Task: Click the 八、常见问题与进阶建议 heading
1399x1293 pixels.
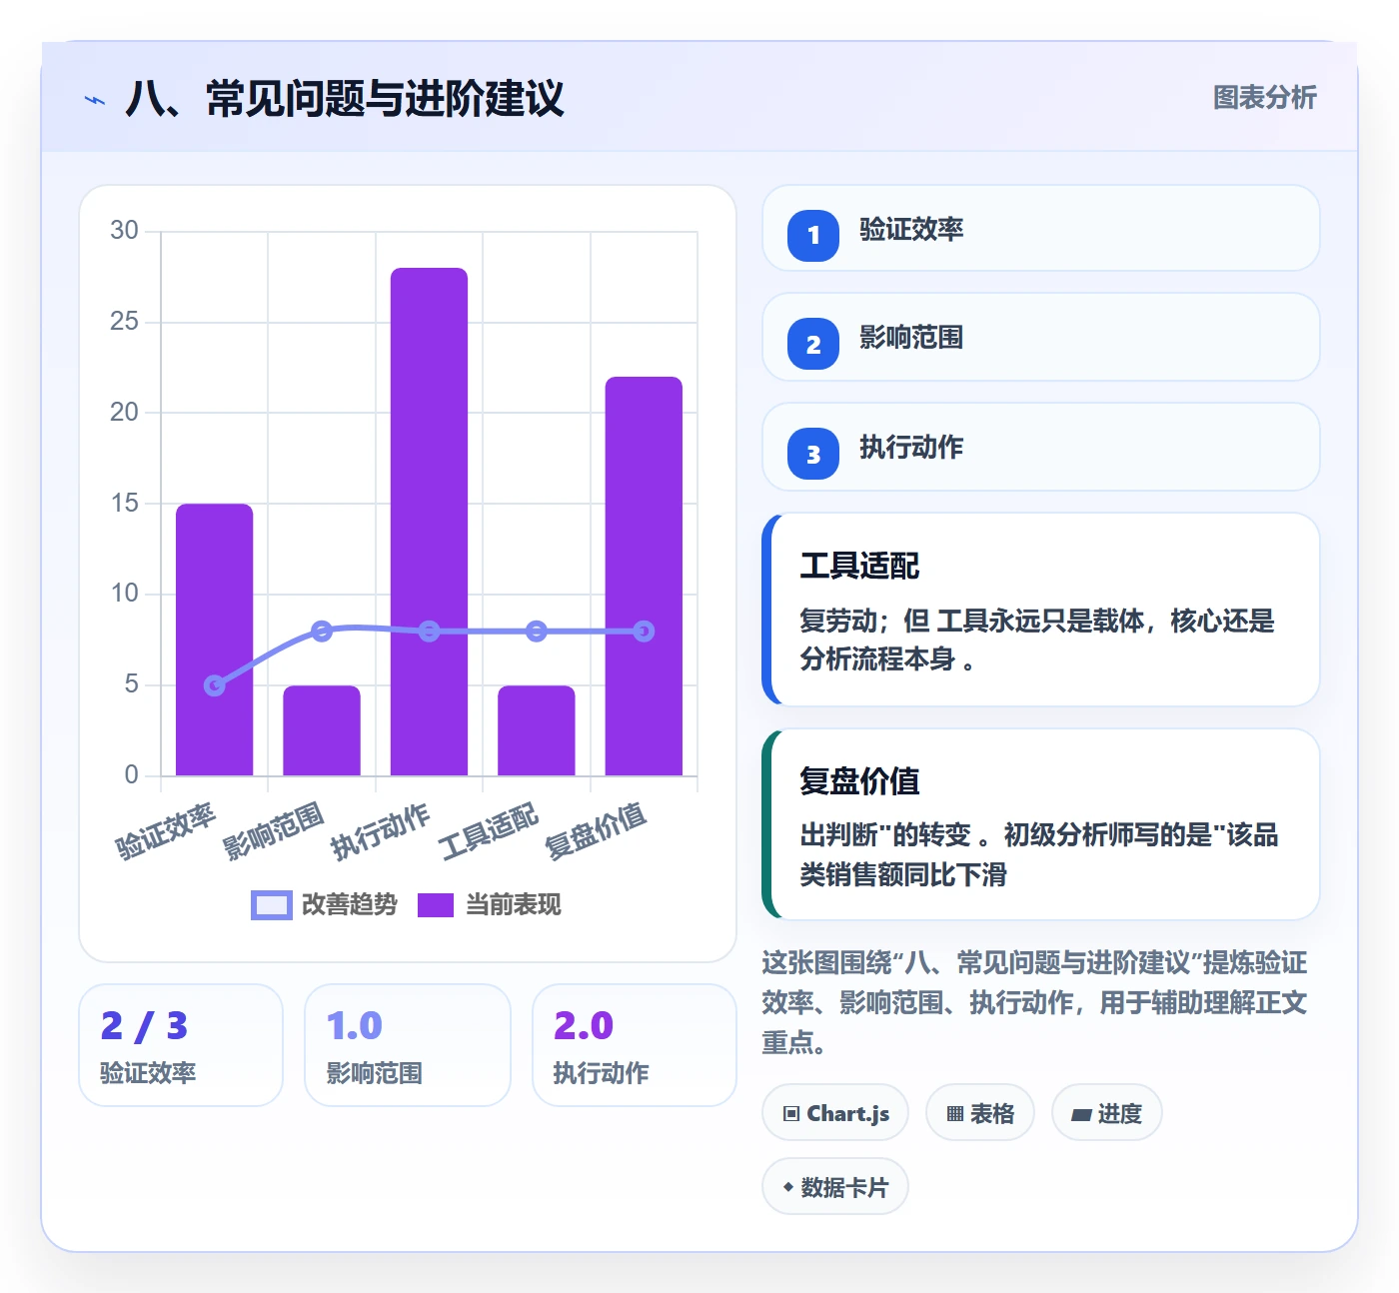Action: pyautogui.click(x=345, y=99)
